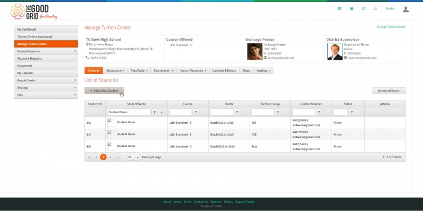This screenshot has height=211, width=423.
Task: Open Documents in sidebar
Action: pos(46,66)
